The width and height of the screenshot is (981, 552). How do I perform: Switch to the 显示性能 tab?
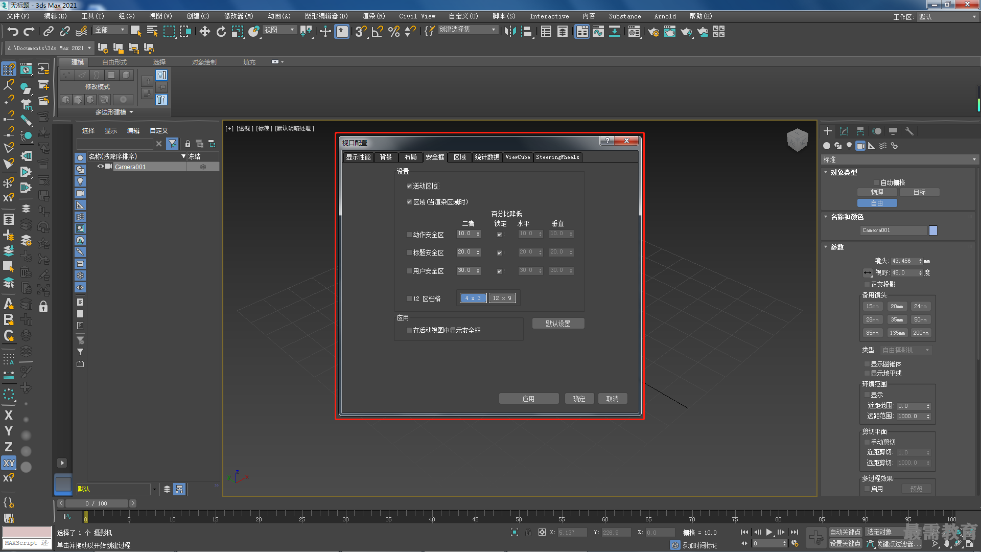(x=358, y=157)
